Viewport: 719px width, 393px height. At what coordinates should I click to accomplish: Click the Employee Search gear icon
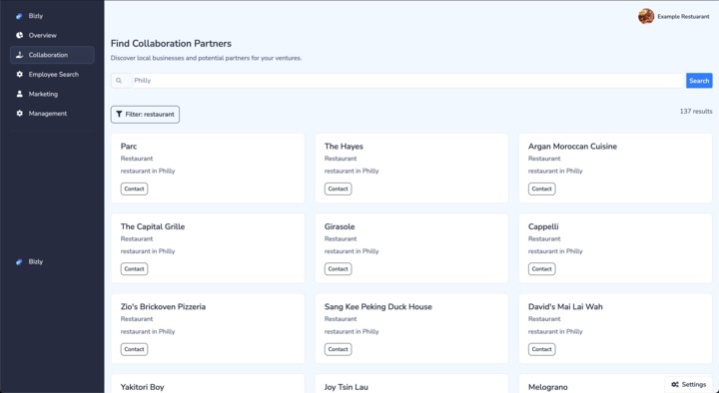point(19,74)
